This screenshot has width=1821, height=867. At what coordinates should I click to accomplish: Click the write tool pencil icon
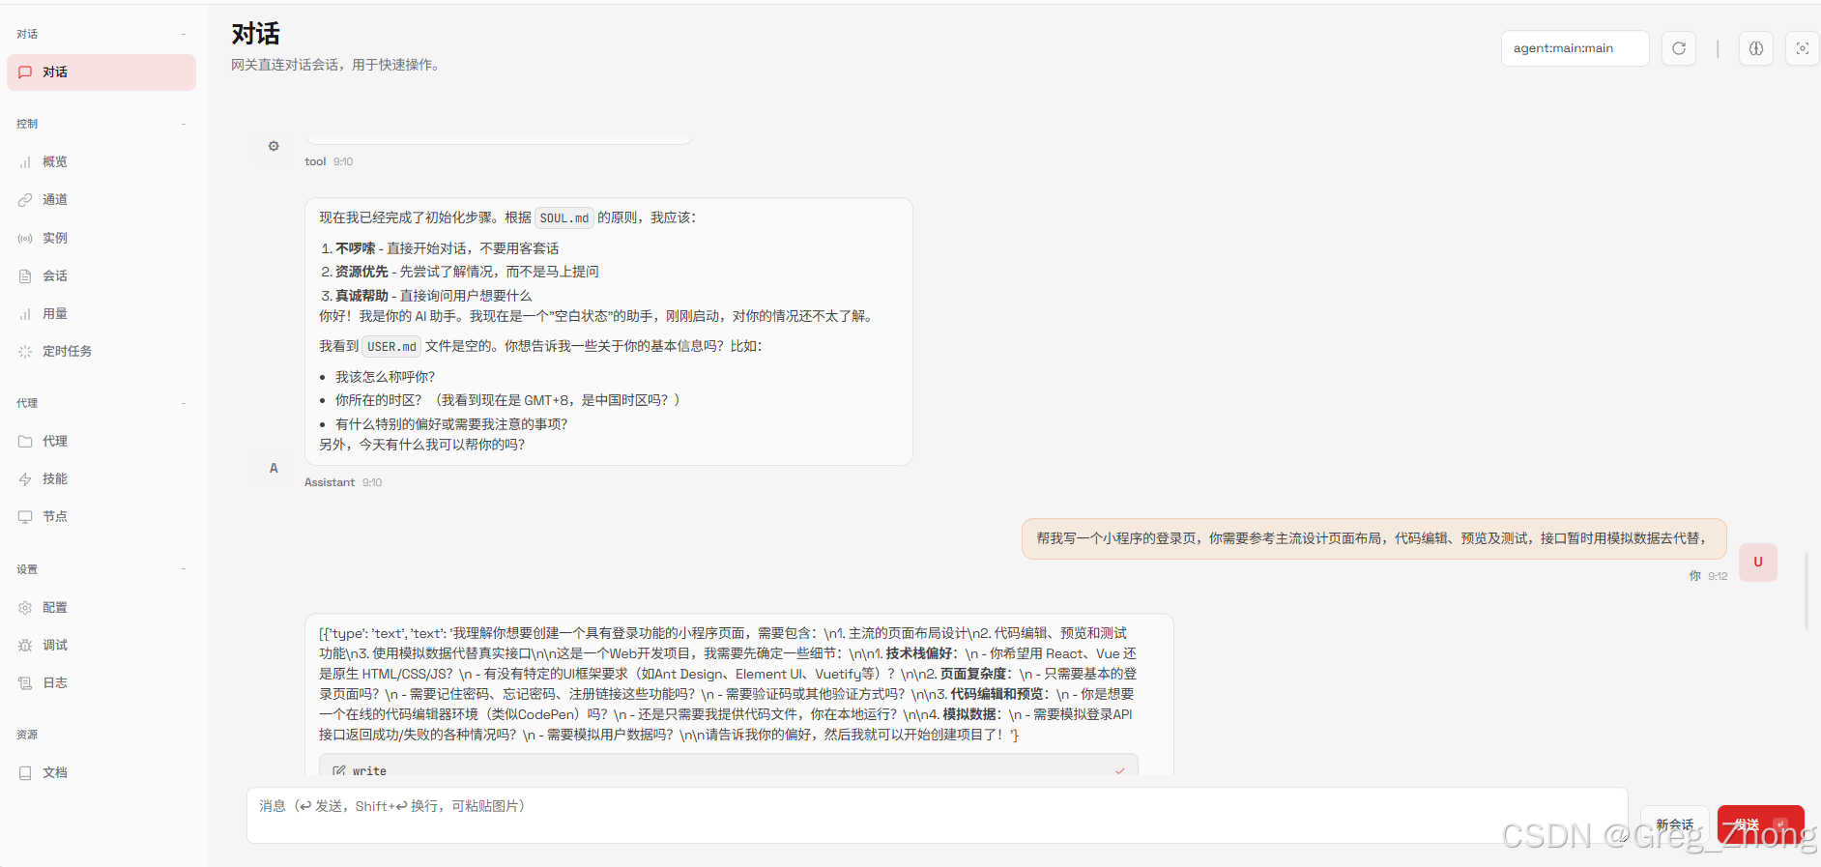coord(339,771)
